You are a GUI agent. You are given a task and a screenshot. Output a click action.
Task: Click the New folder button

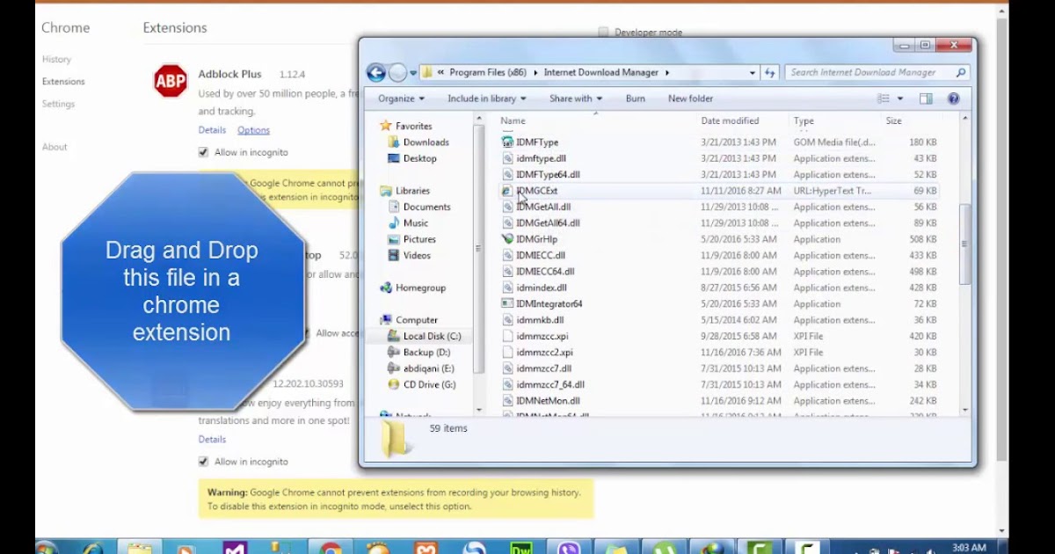click(690, 98)
